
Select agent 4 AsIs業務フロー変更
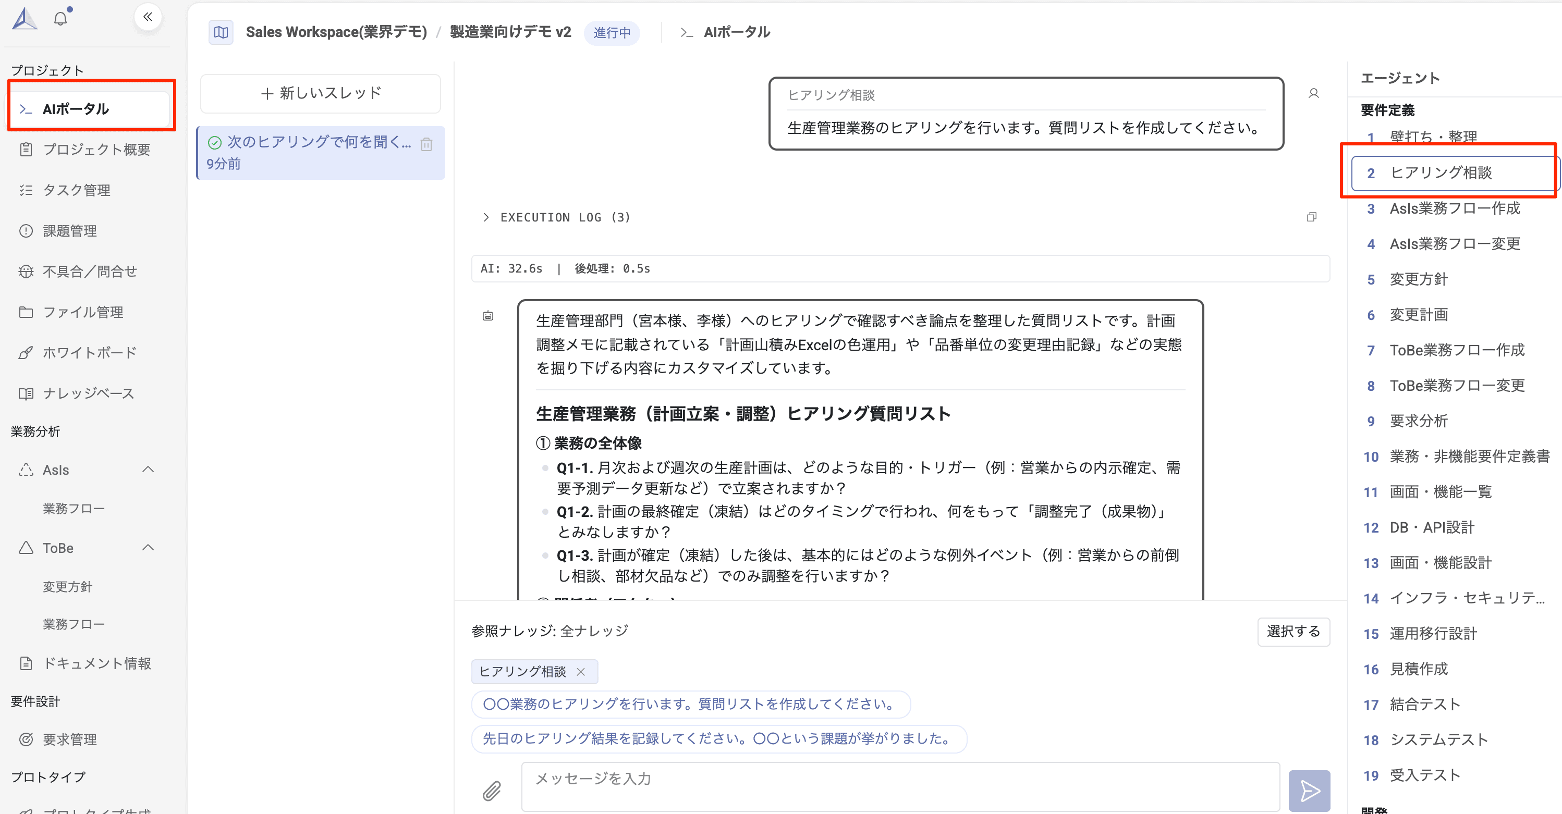click(x=1455, y=244)
